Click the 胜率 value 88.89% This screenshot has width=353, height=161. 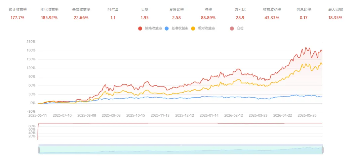(208, 17)
